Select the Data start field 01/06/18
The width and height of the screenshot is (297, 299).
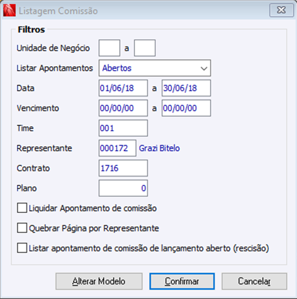(123, 88)
